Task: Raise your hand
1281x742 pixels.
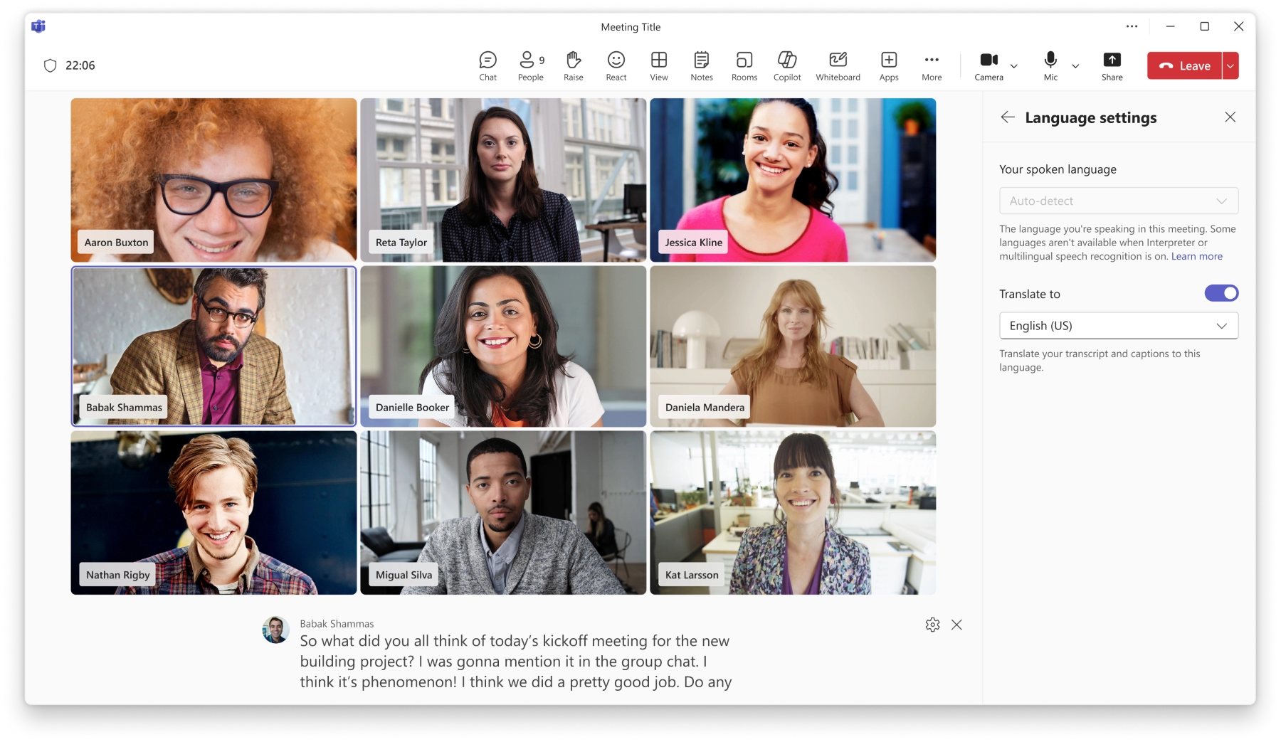Action: point(573,65)
